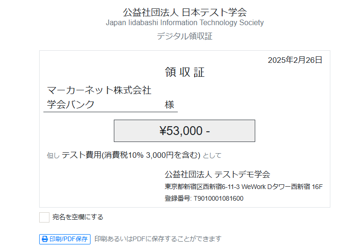Check the 宛名を空欄にする checkbox
Image resolution: width=349 pixels, height=250 pixels.
(44, 217)
